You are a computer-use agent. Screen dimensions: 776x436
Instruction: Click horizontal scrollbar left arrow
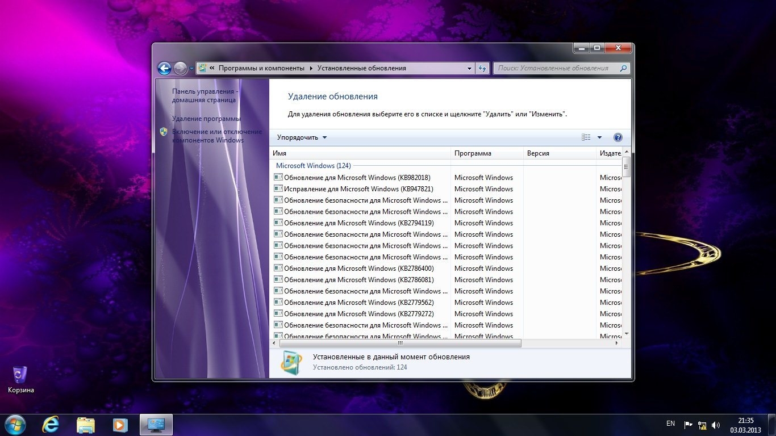click(x=274, y=343)
